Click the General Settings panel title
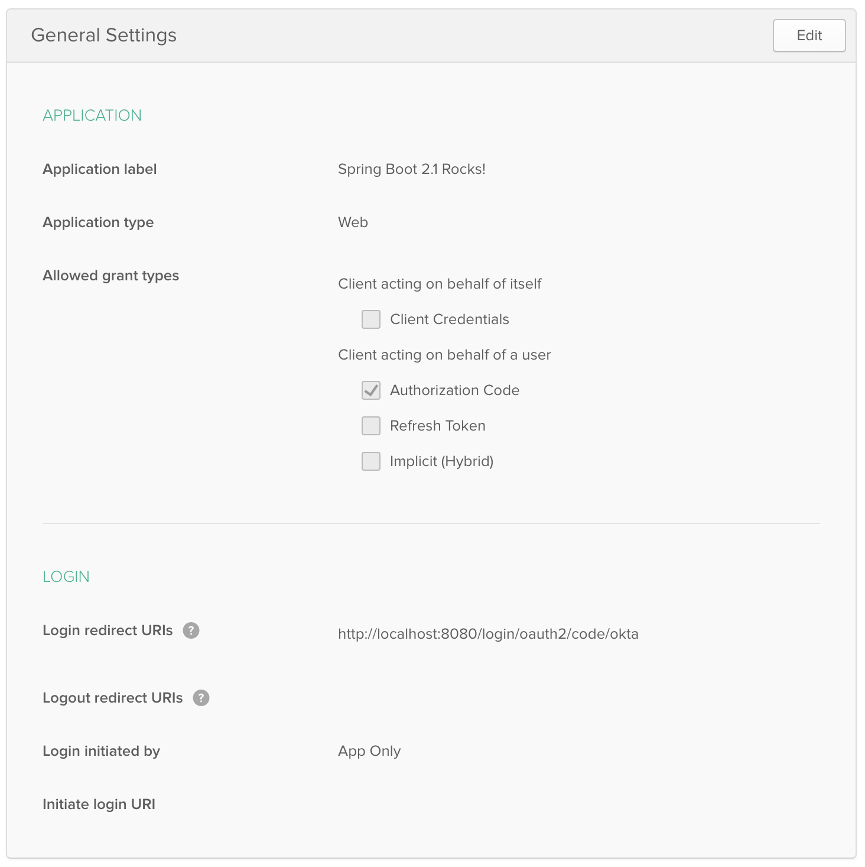 pyautogui.click(x=103, y=35)
